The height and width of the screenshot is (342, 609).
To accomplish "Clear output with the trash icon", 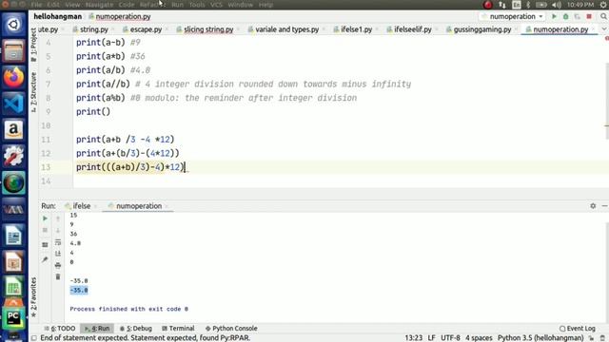I will pyautogui.click(x=58, y=276).
